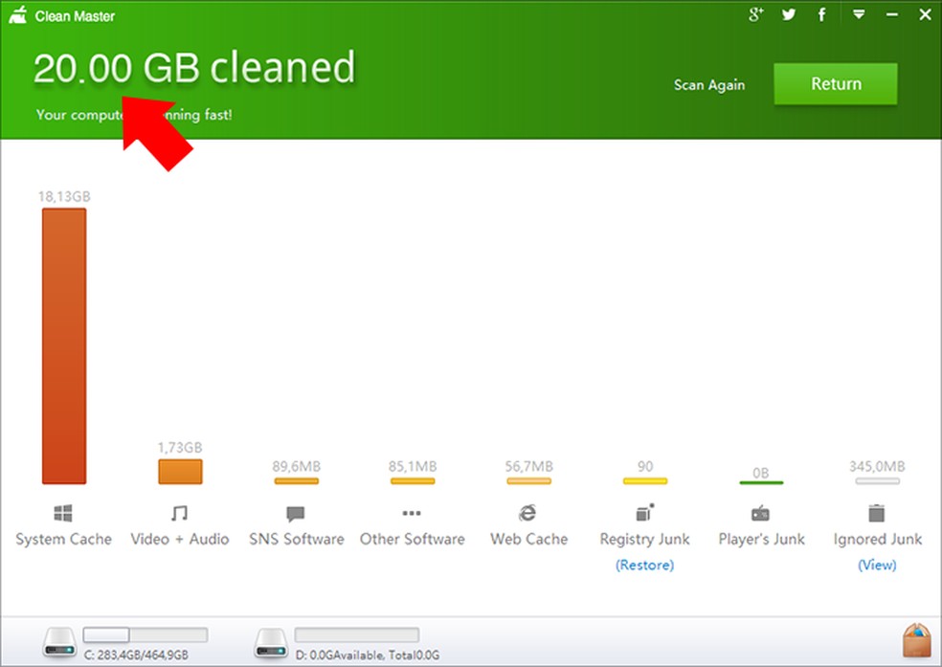Select the Video + Audio orange bar

point(180,471)
